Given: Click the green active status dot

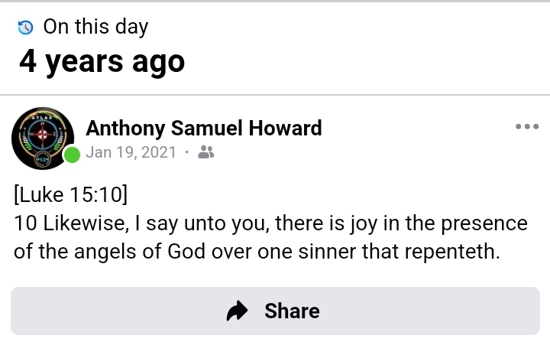Looking at the screenshot, I should (x=72, y=155).
